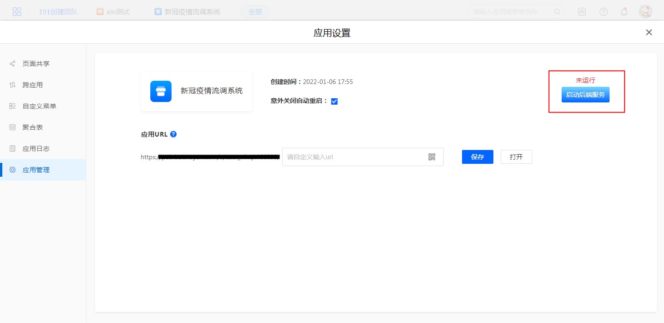Click the 新冠疫情流调系统 blue app icon
The height and width of the screenshot is (323, 664).
161,91
